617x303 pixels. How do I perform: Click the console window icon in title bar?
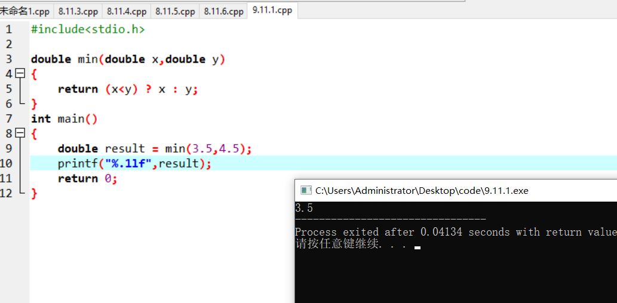(x=306, y=191)
